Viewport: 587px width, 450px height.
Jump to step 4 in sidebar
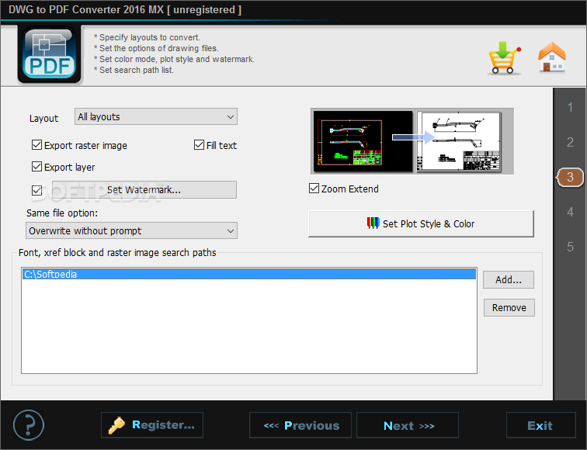tap(570, 212)
